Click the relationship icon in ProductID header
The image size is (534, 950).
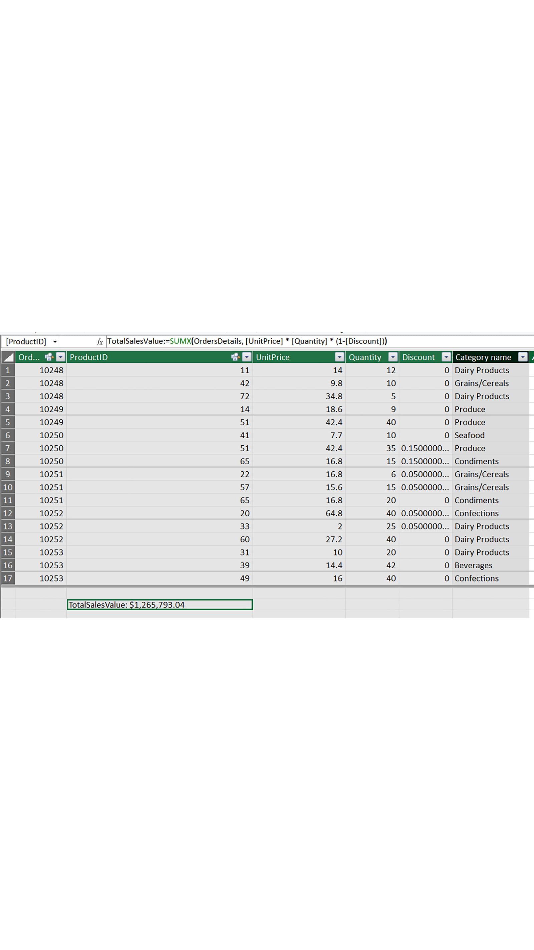[x=235, y=357]
